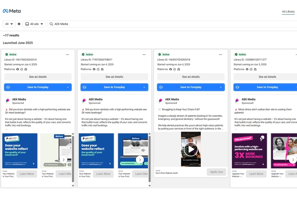The height and width of the screenshot is (198, 297).
Task: Click Audience Network icon on ad 1030884128711377
Action: [x=255, y=69]
